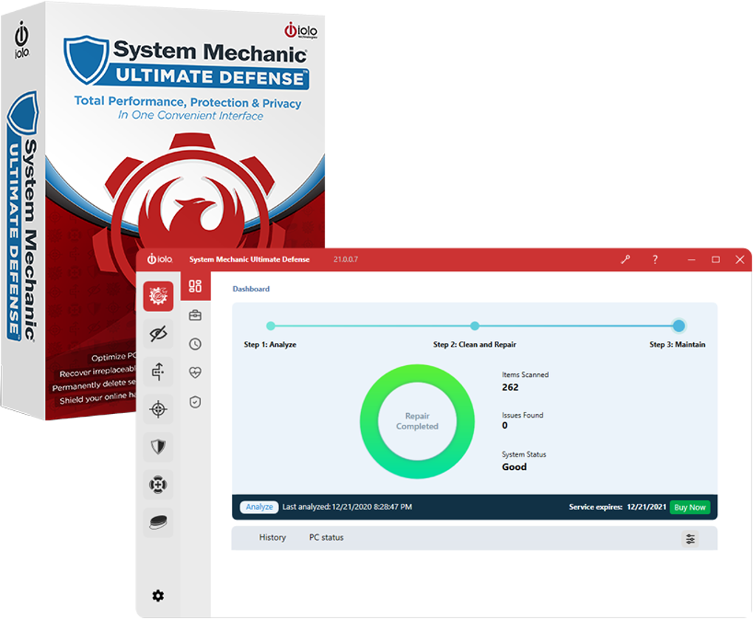Viewport: 753px width, 619px height.
Task: Open the filter sliders icon
Action: click(x=690, y=539)
